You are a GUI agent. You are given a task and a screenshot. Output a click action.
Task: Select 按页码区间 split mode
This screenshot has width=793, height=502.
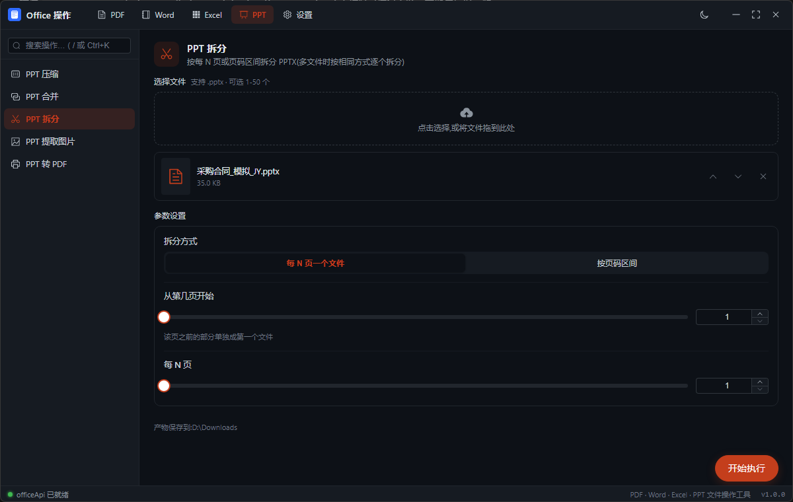click(617, 263)
